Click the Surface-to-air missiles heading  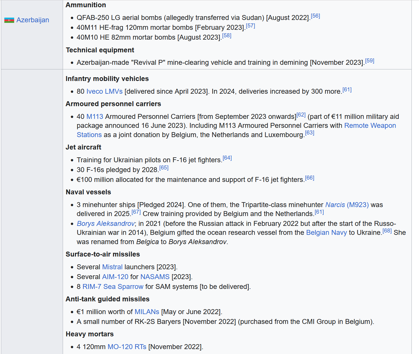coord(103,254)
